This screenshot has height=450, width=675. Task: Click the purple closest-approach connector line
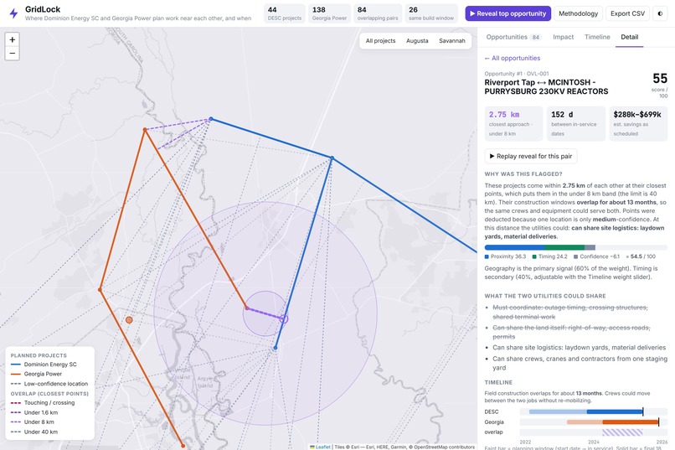(x=265, y=313)
